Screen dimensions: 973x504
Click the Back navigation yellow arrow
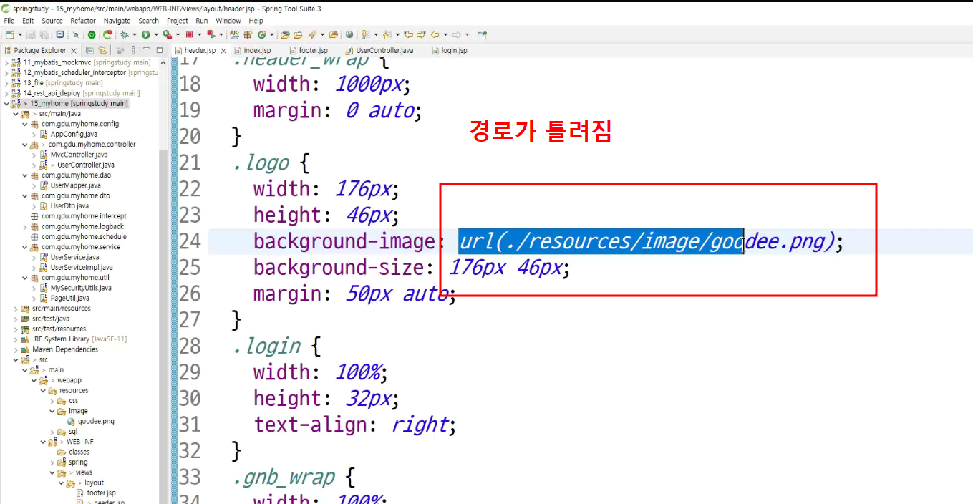(435, 34)
